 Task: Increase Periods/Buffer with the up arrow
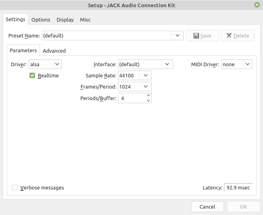pos(148,95)
